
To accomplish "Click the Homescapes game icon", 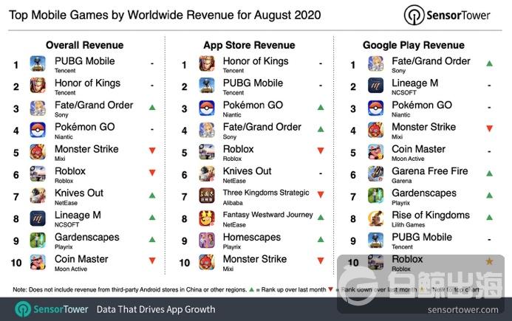I will point(206,240).
